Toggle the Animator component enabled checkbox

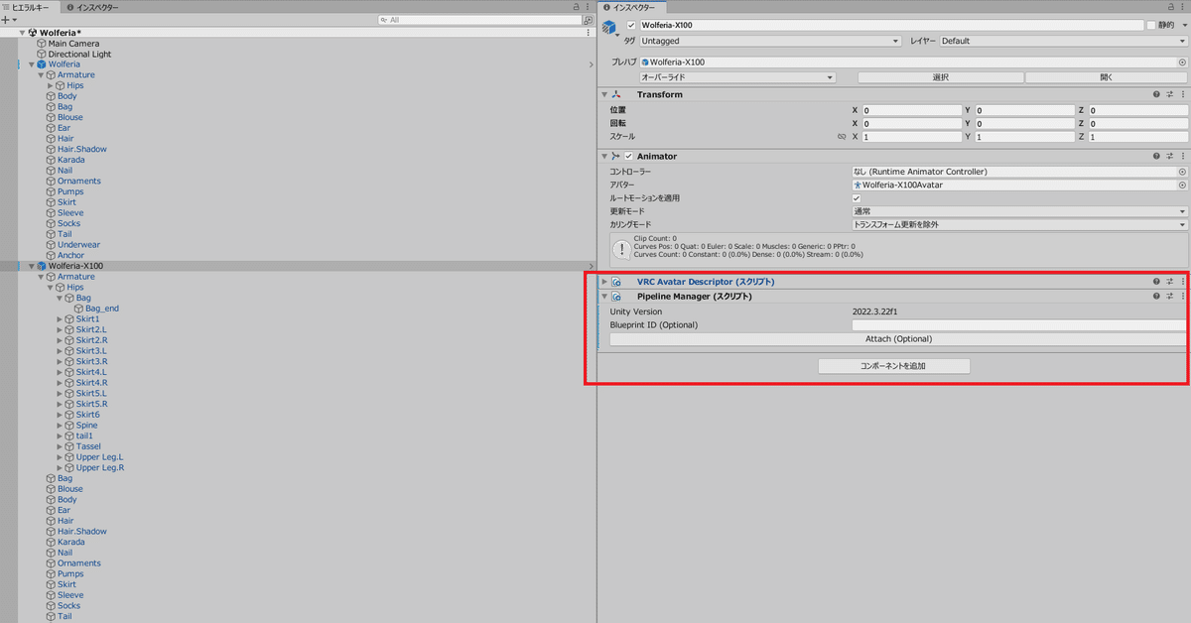pyautogui.click(x=628, y=156)
